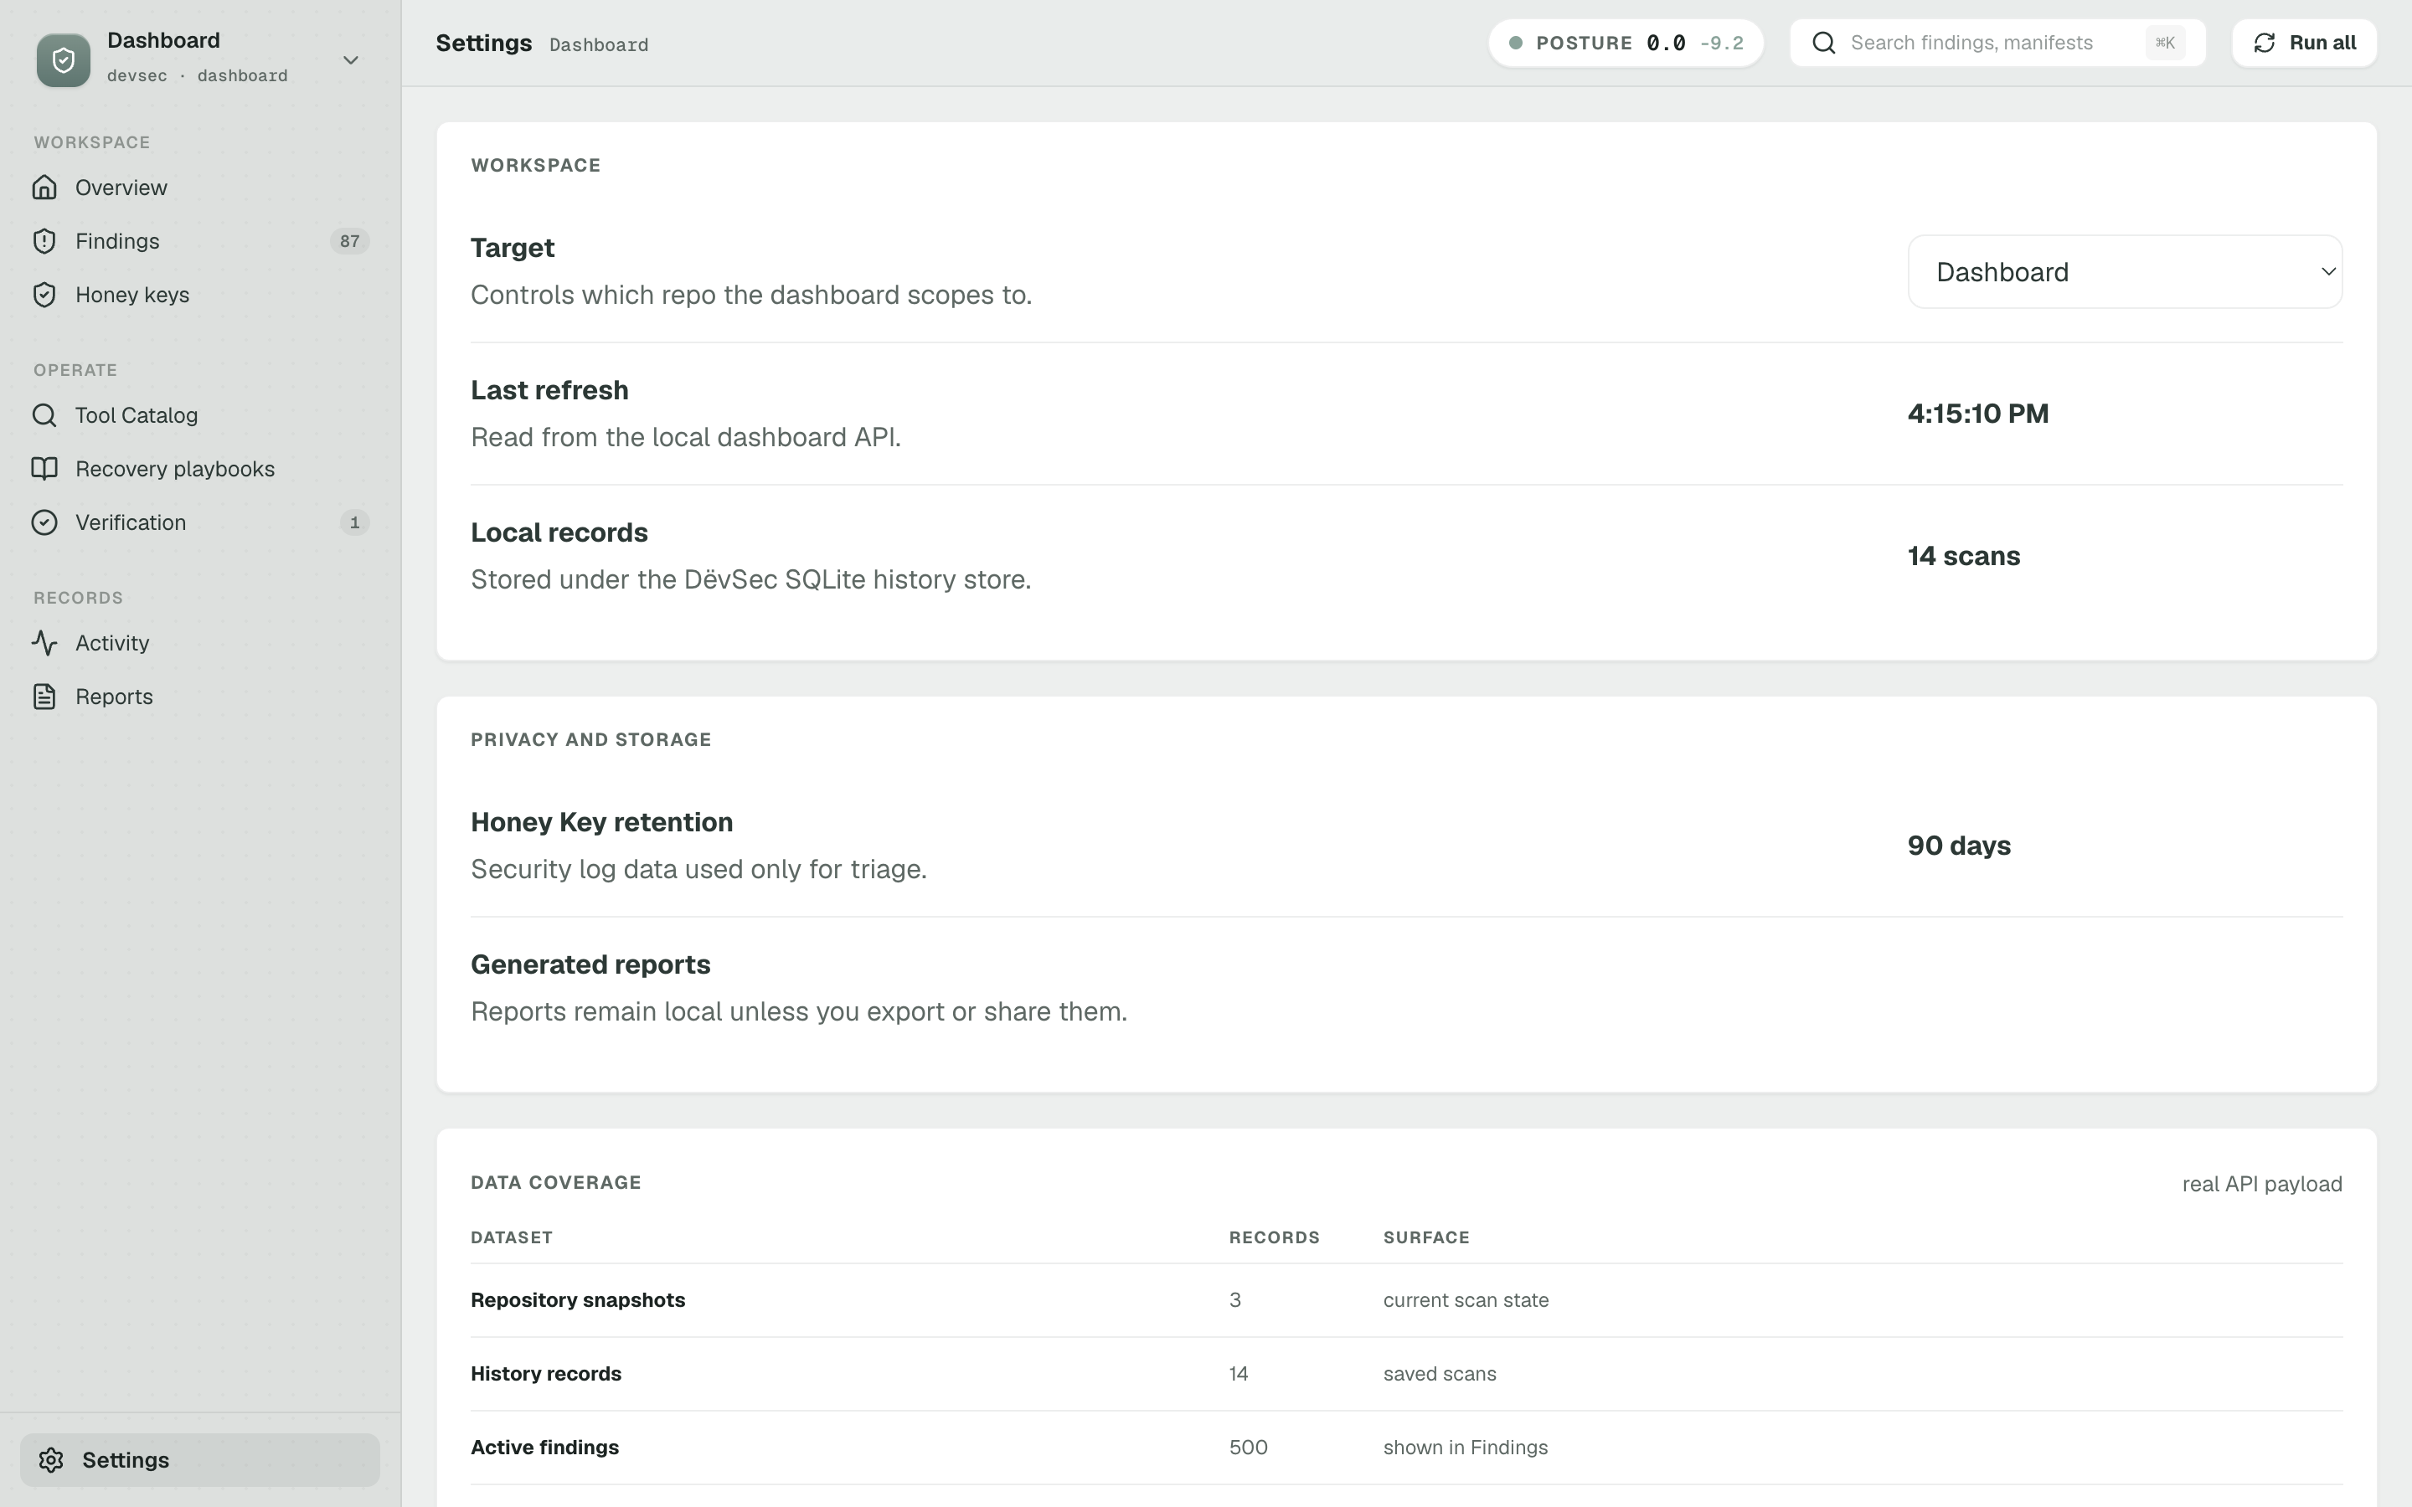Click the Findings shield alert icon
Image resolution: width=2412 pixels, height=1507 pixels.
pyautogui.click(x=45, y=241)
